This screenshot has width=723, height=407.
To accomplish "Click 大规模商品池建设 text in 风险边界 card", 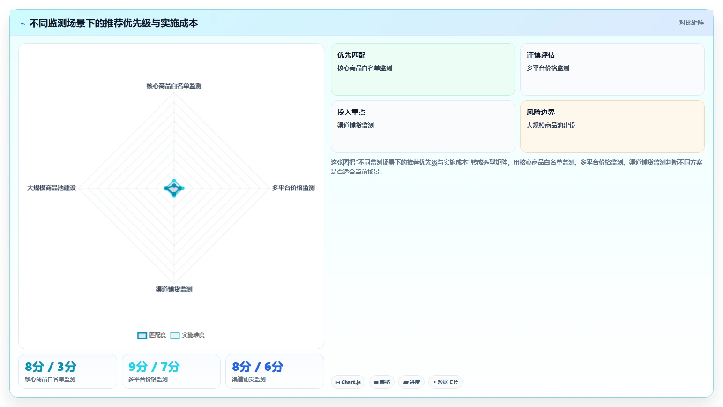I will [551, 125].
